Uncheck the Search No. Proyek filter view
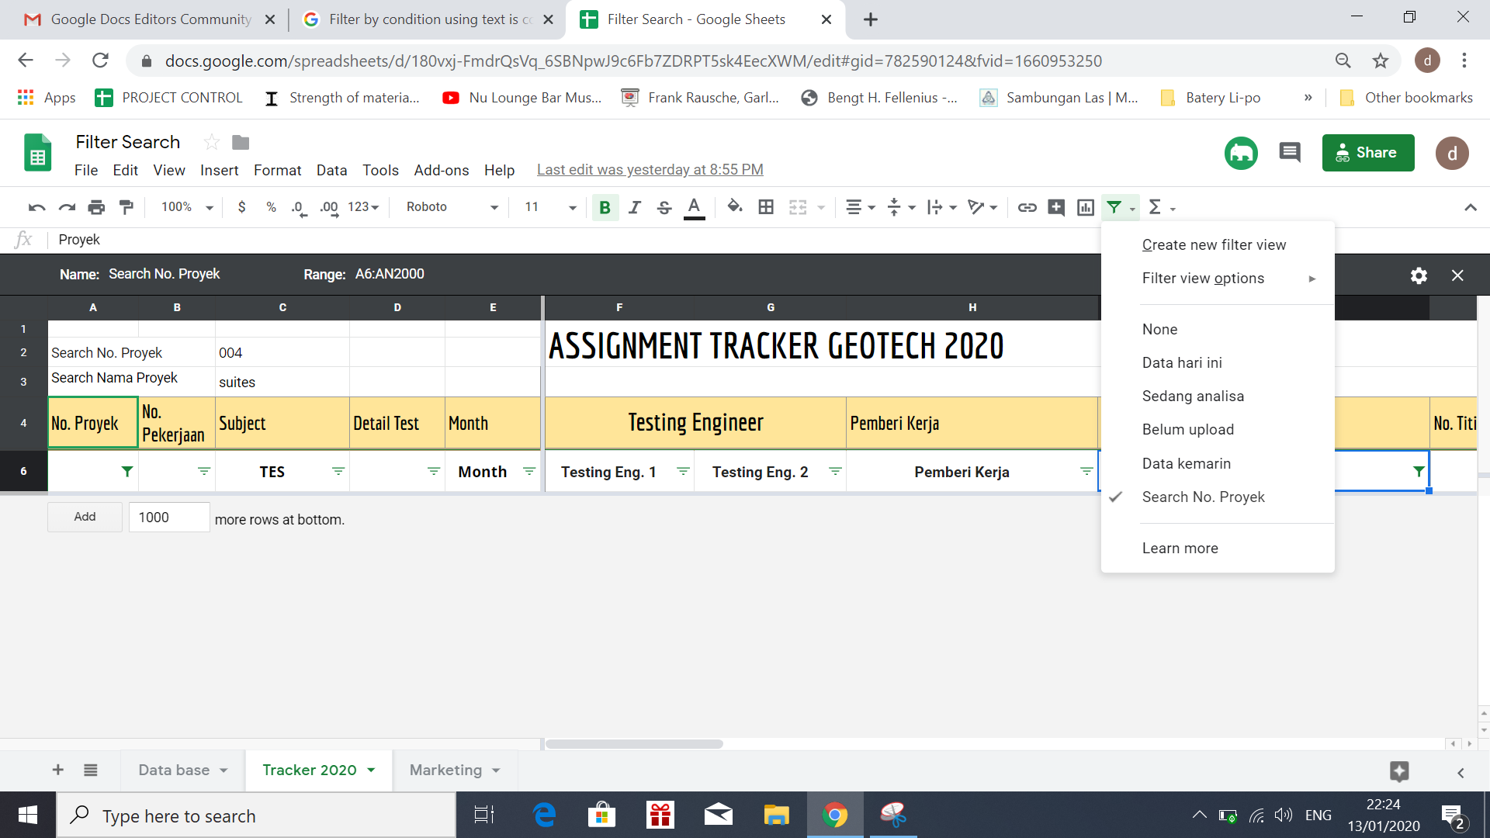Image resolution: width=1490 pixels, height=838 pixels. (x=1204, y=497)
